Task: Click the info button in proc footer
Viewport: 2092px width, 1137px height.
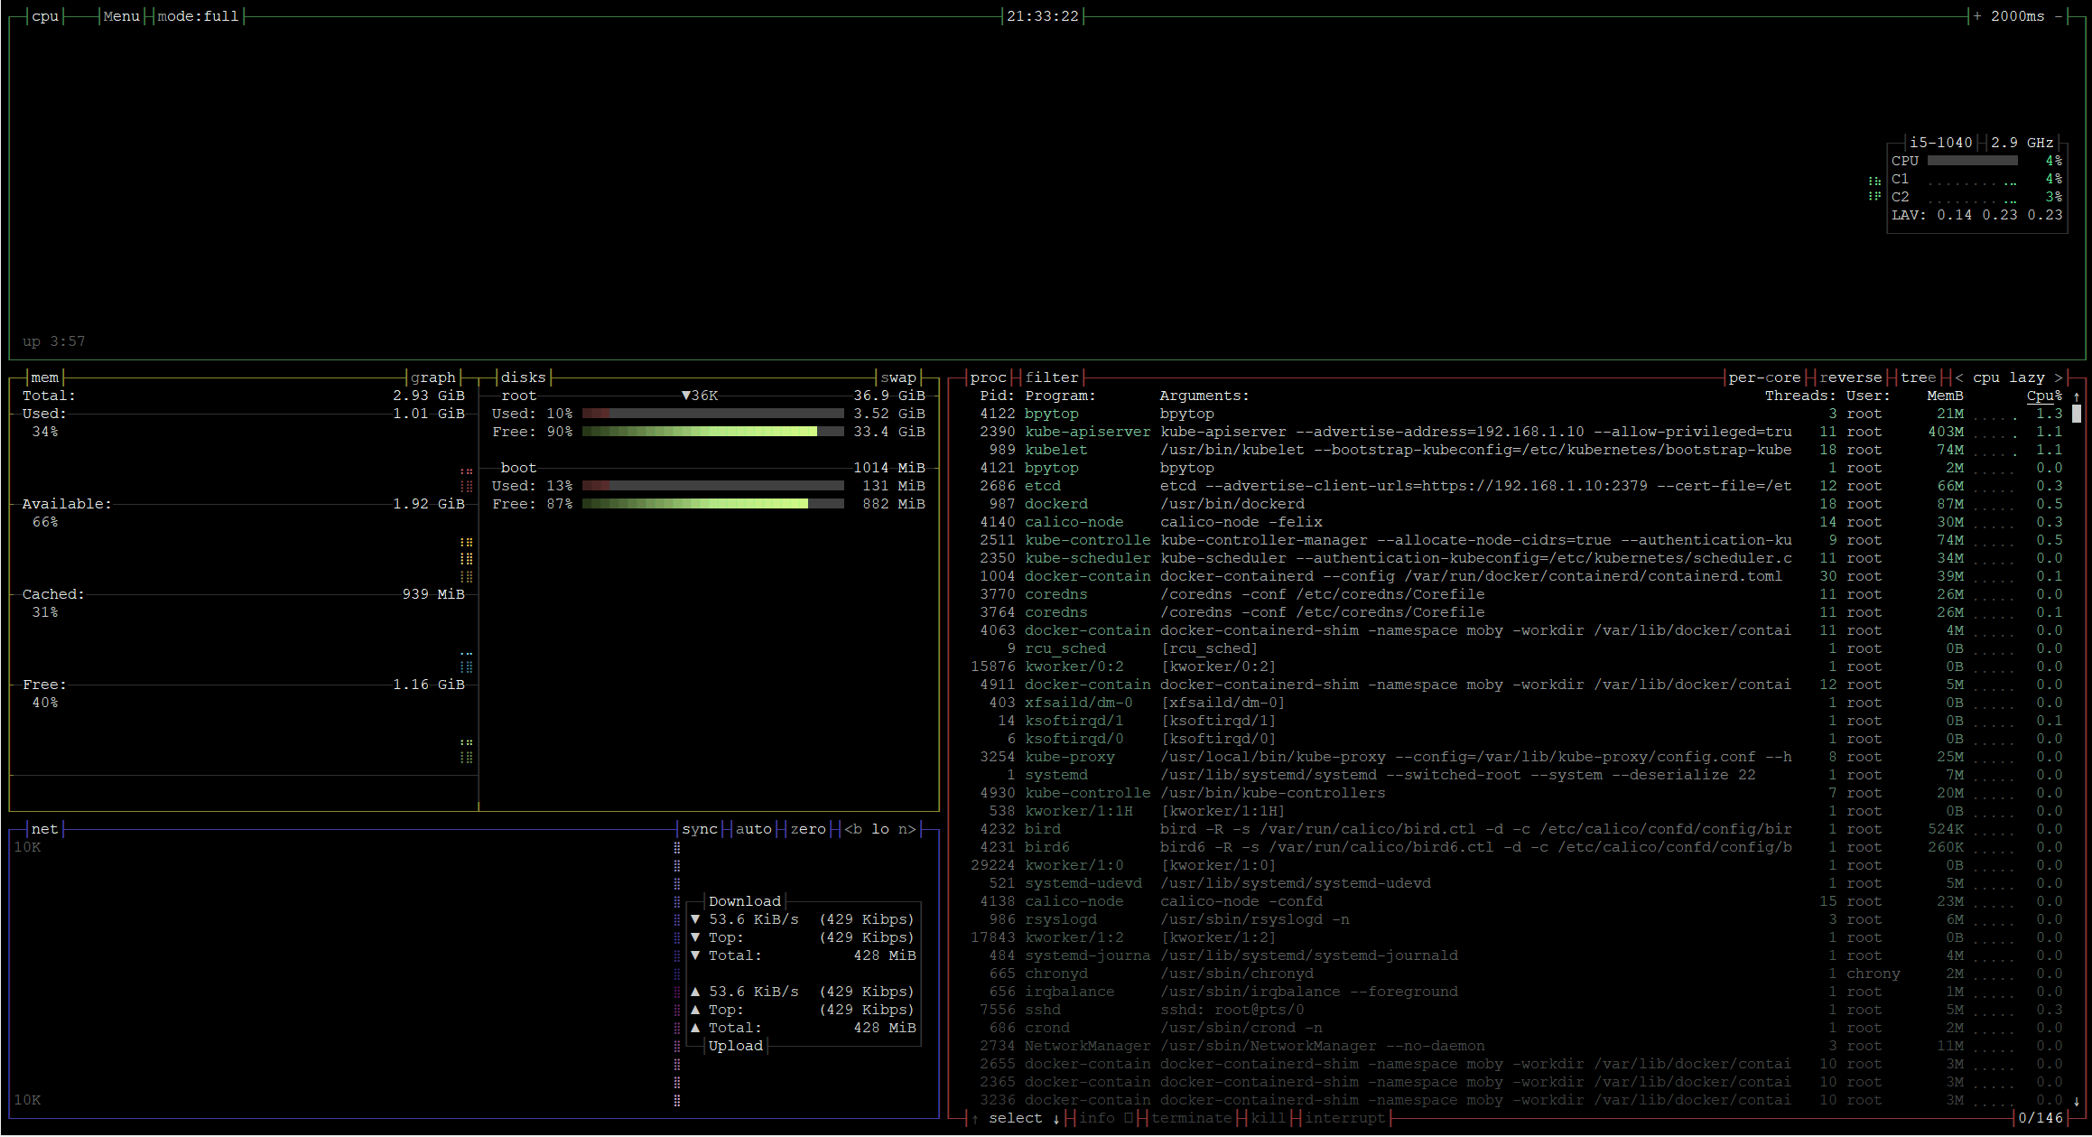Action: (x=1106, y=1118)
